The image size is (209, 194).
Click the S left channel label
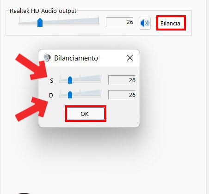click(51, 80)
